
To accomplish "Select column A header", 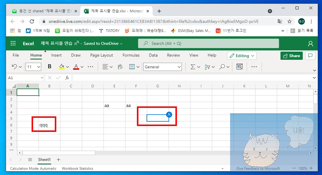I will point(28,86).
